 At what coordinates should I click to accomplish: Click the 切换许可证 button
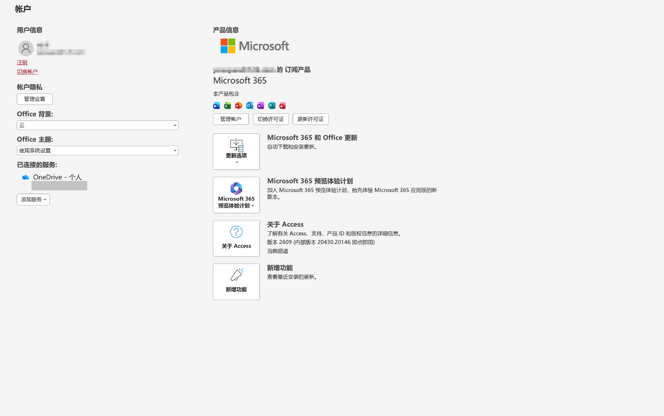click(271, 119)
